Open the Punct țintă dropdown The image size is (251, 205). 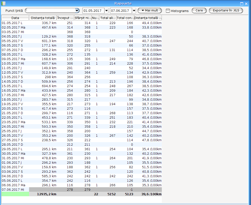click(77, 11)
